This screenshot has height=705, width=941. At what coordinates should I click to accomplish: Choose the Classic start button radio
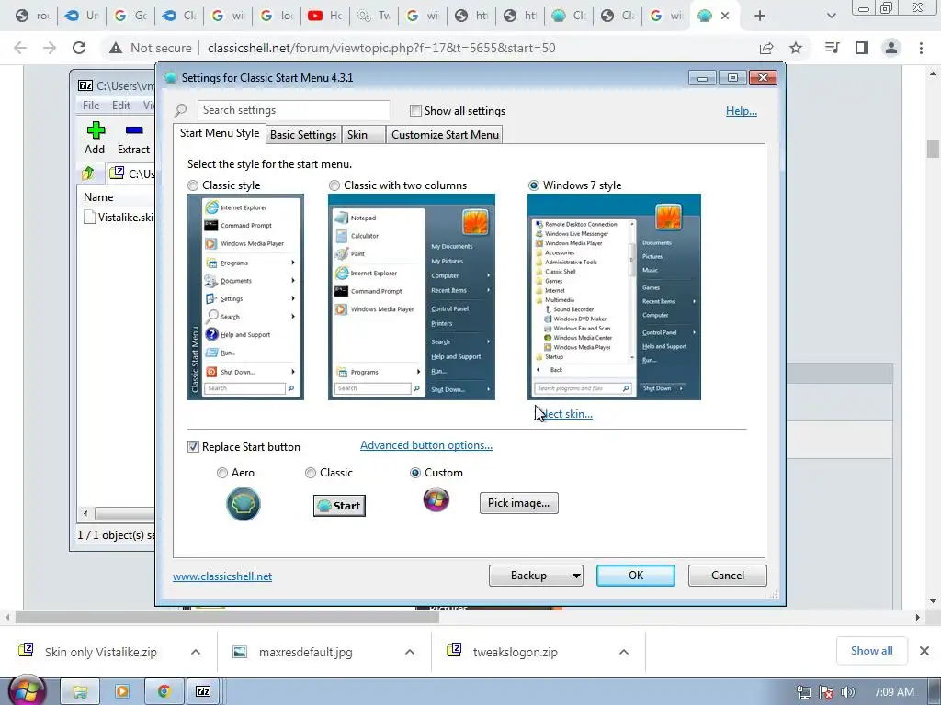click(x=311, y=473)
